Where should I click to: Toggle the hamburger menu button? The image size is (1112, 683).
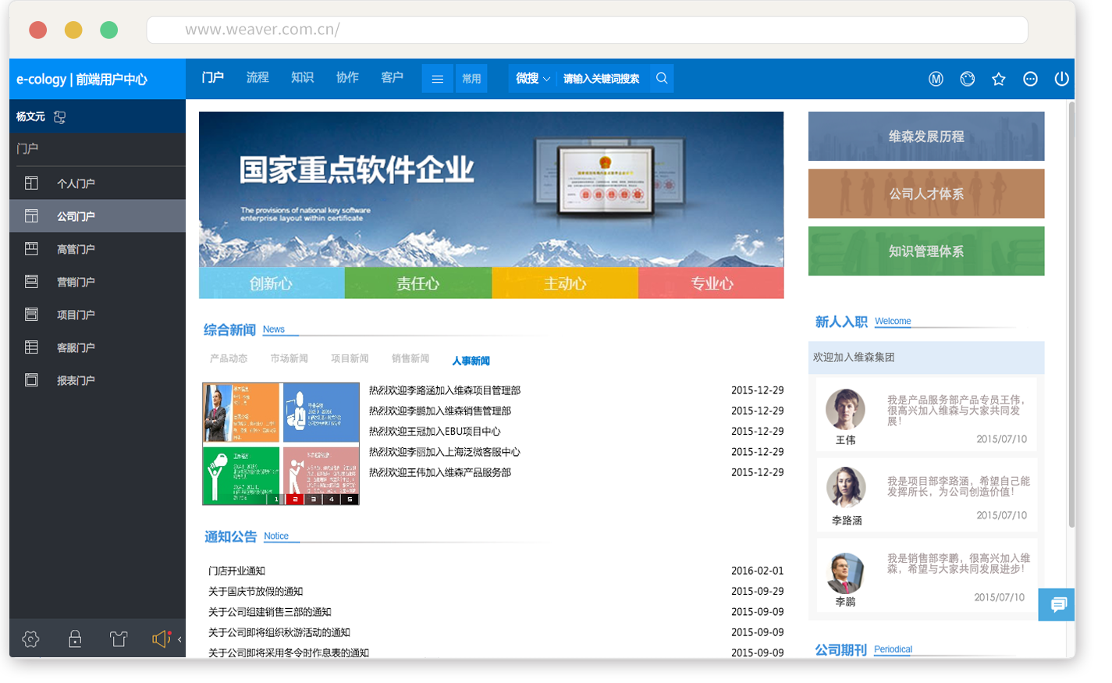tap(437, 79)
